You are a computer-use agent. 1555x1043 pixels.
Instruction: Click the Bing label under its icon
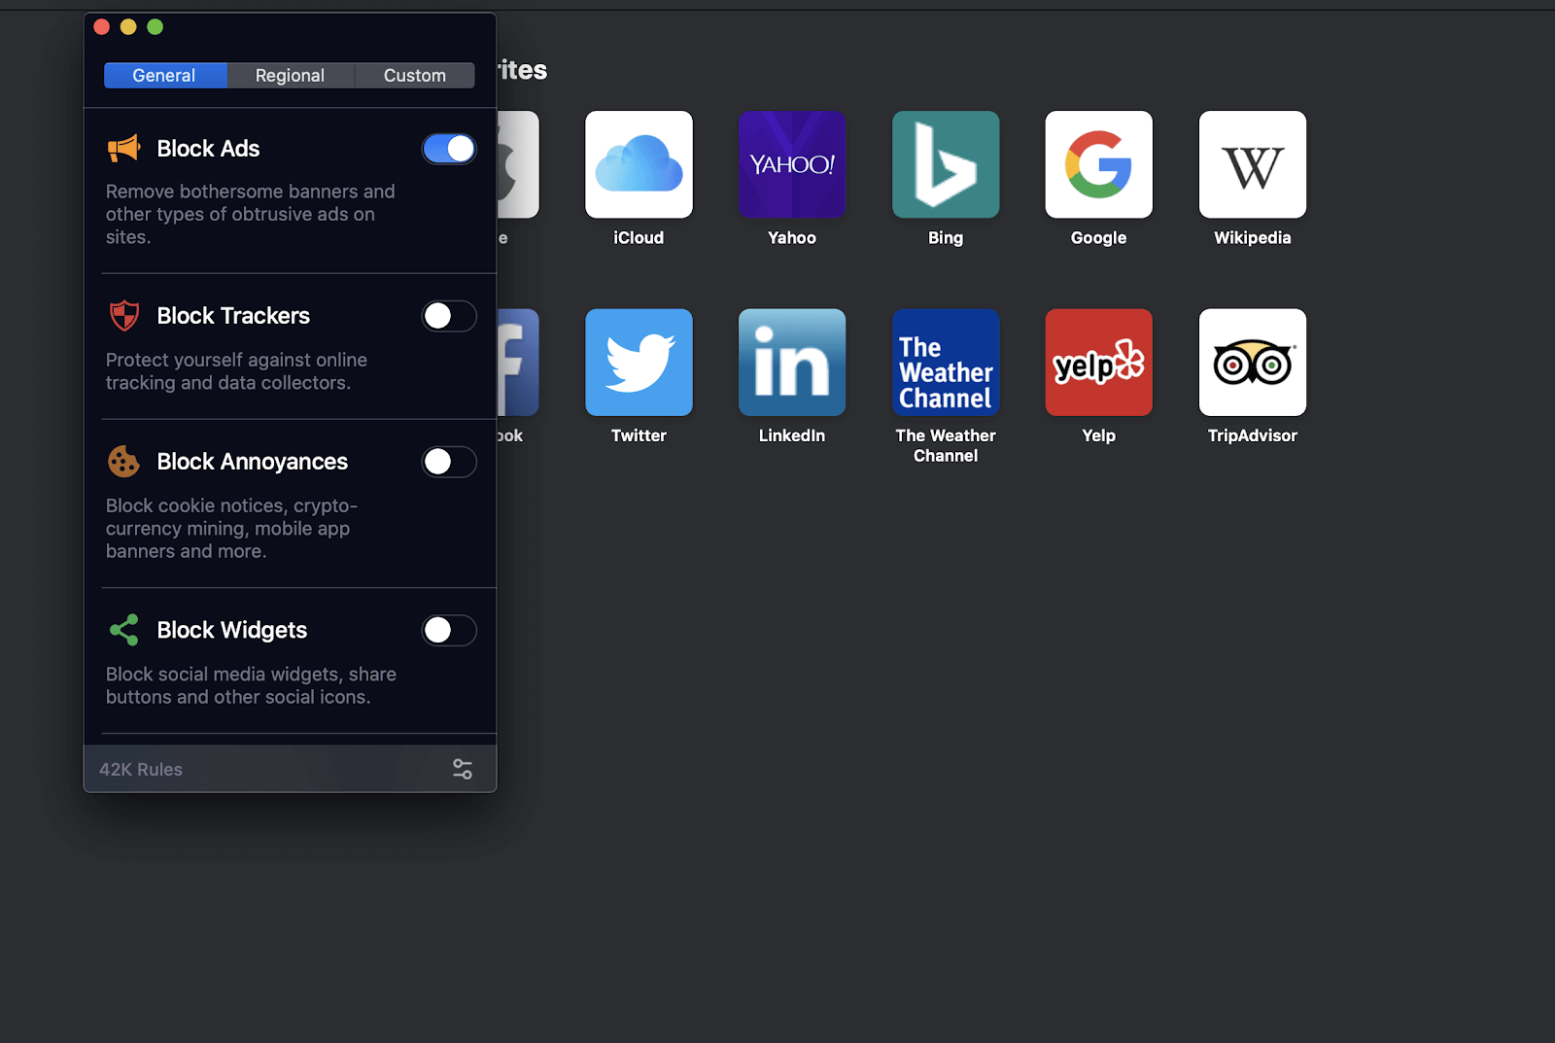(946, 237)
